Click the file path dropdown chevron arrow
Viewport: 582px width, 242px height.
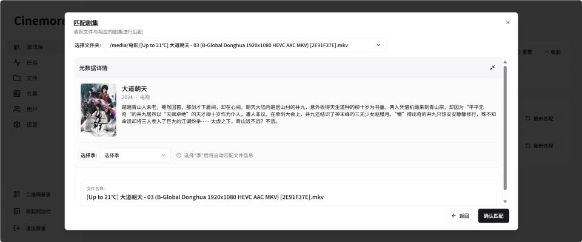[378, 45]
